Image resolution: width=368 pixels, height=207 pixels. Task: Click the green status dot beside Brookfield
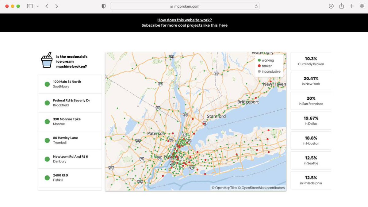coord(47,103)
